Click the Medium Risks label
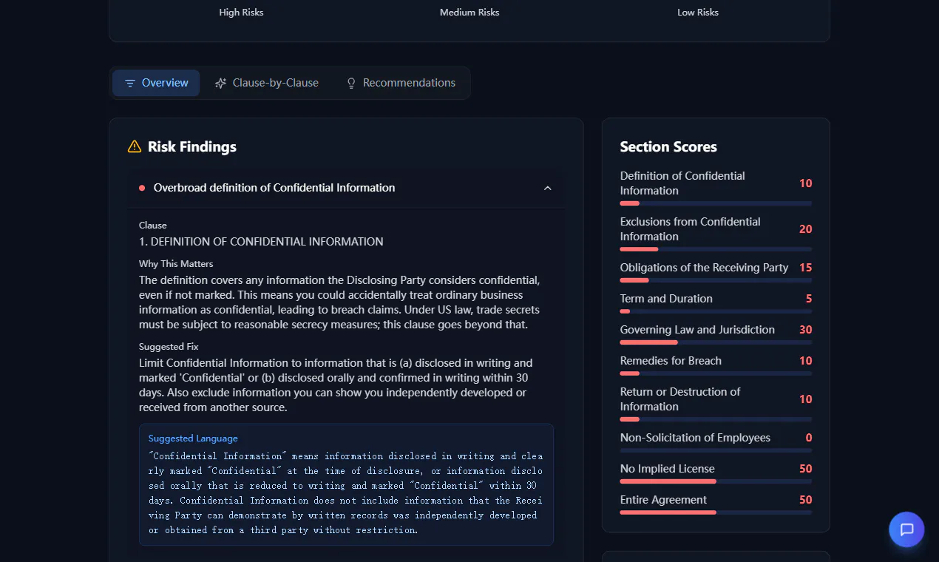This screenshot has height=562, width=939. click(469, 12)
